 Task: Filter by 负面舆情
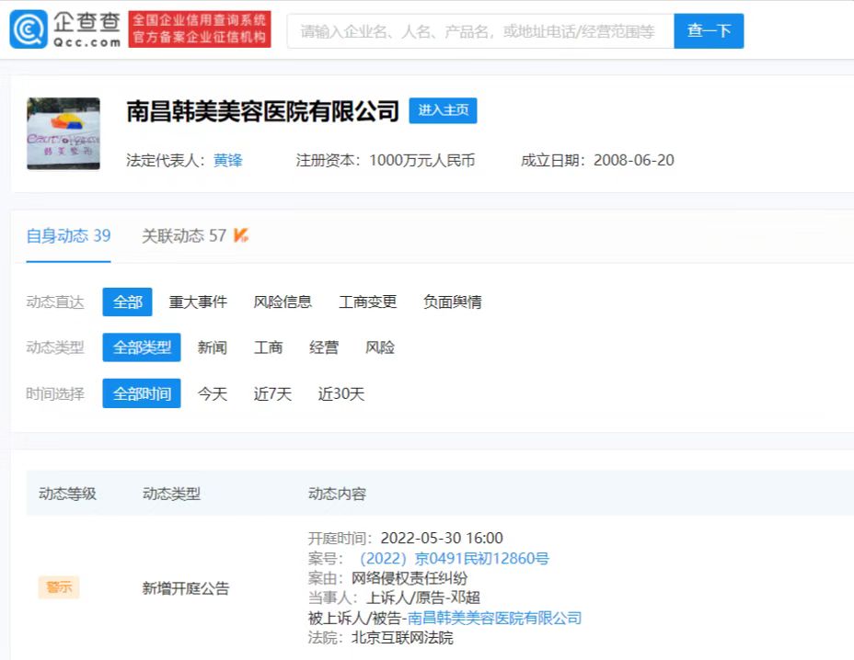pyautogui.click(x=453, y=302)
